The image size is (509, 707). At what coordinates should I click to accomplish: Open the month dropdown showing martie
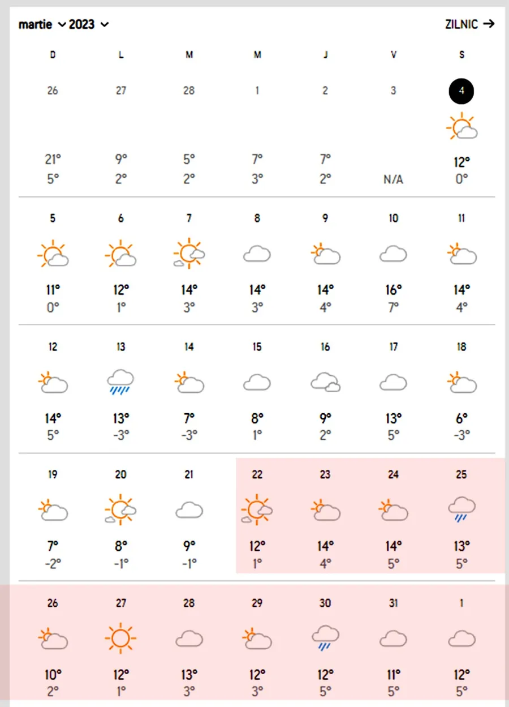[42, 24]
